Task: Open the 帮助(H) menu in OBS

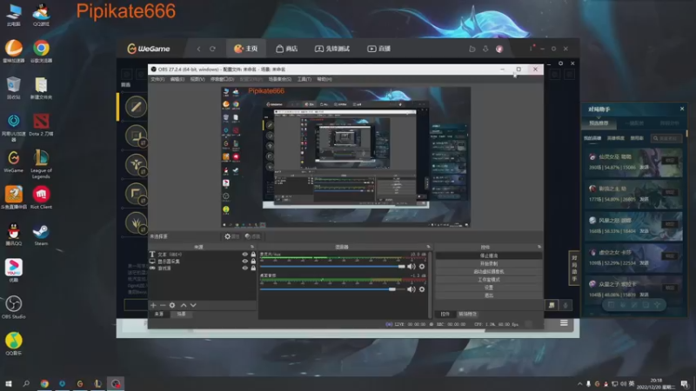Action: tap(325, 79)
